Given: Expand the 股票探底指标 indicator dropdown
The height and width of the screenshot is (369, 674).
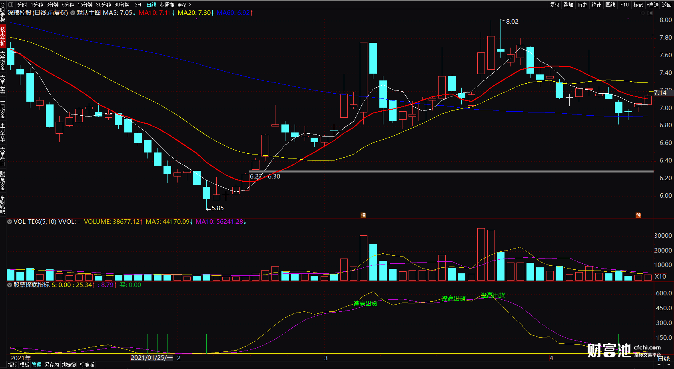Looking at the screenshot, I should (x=10, y=285).
